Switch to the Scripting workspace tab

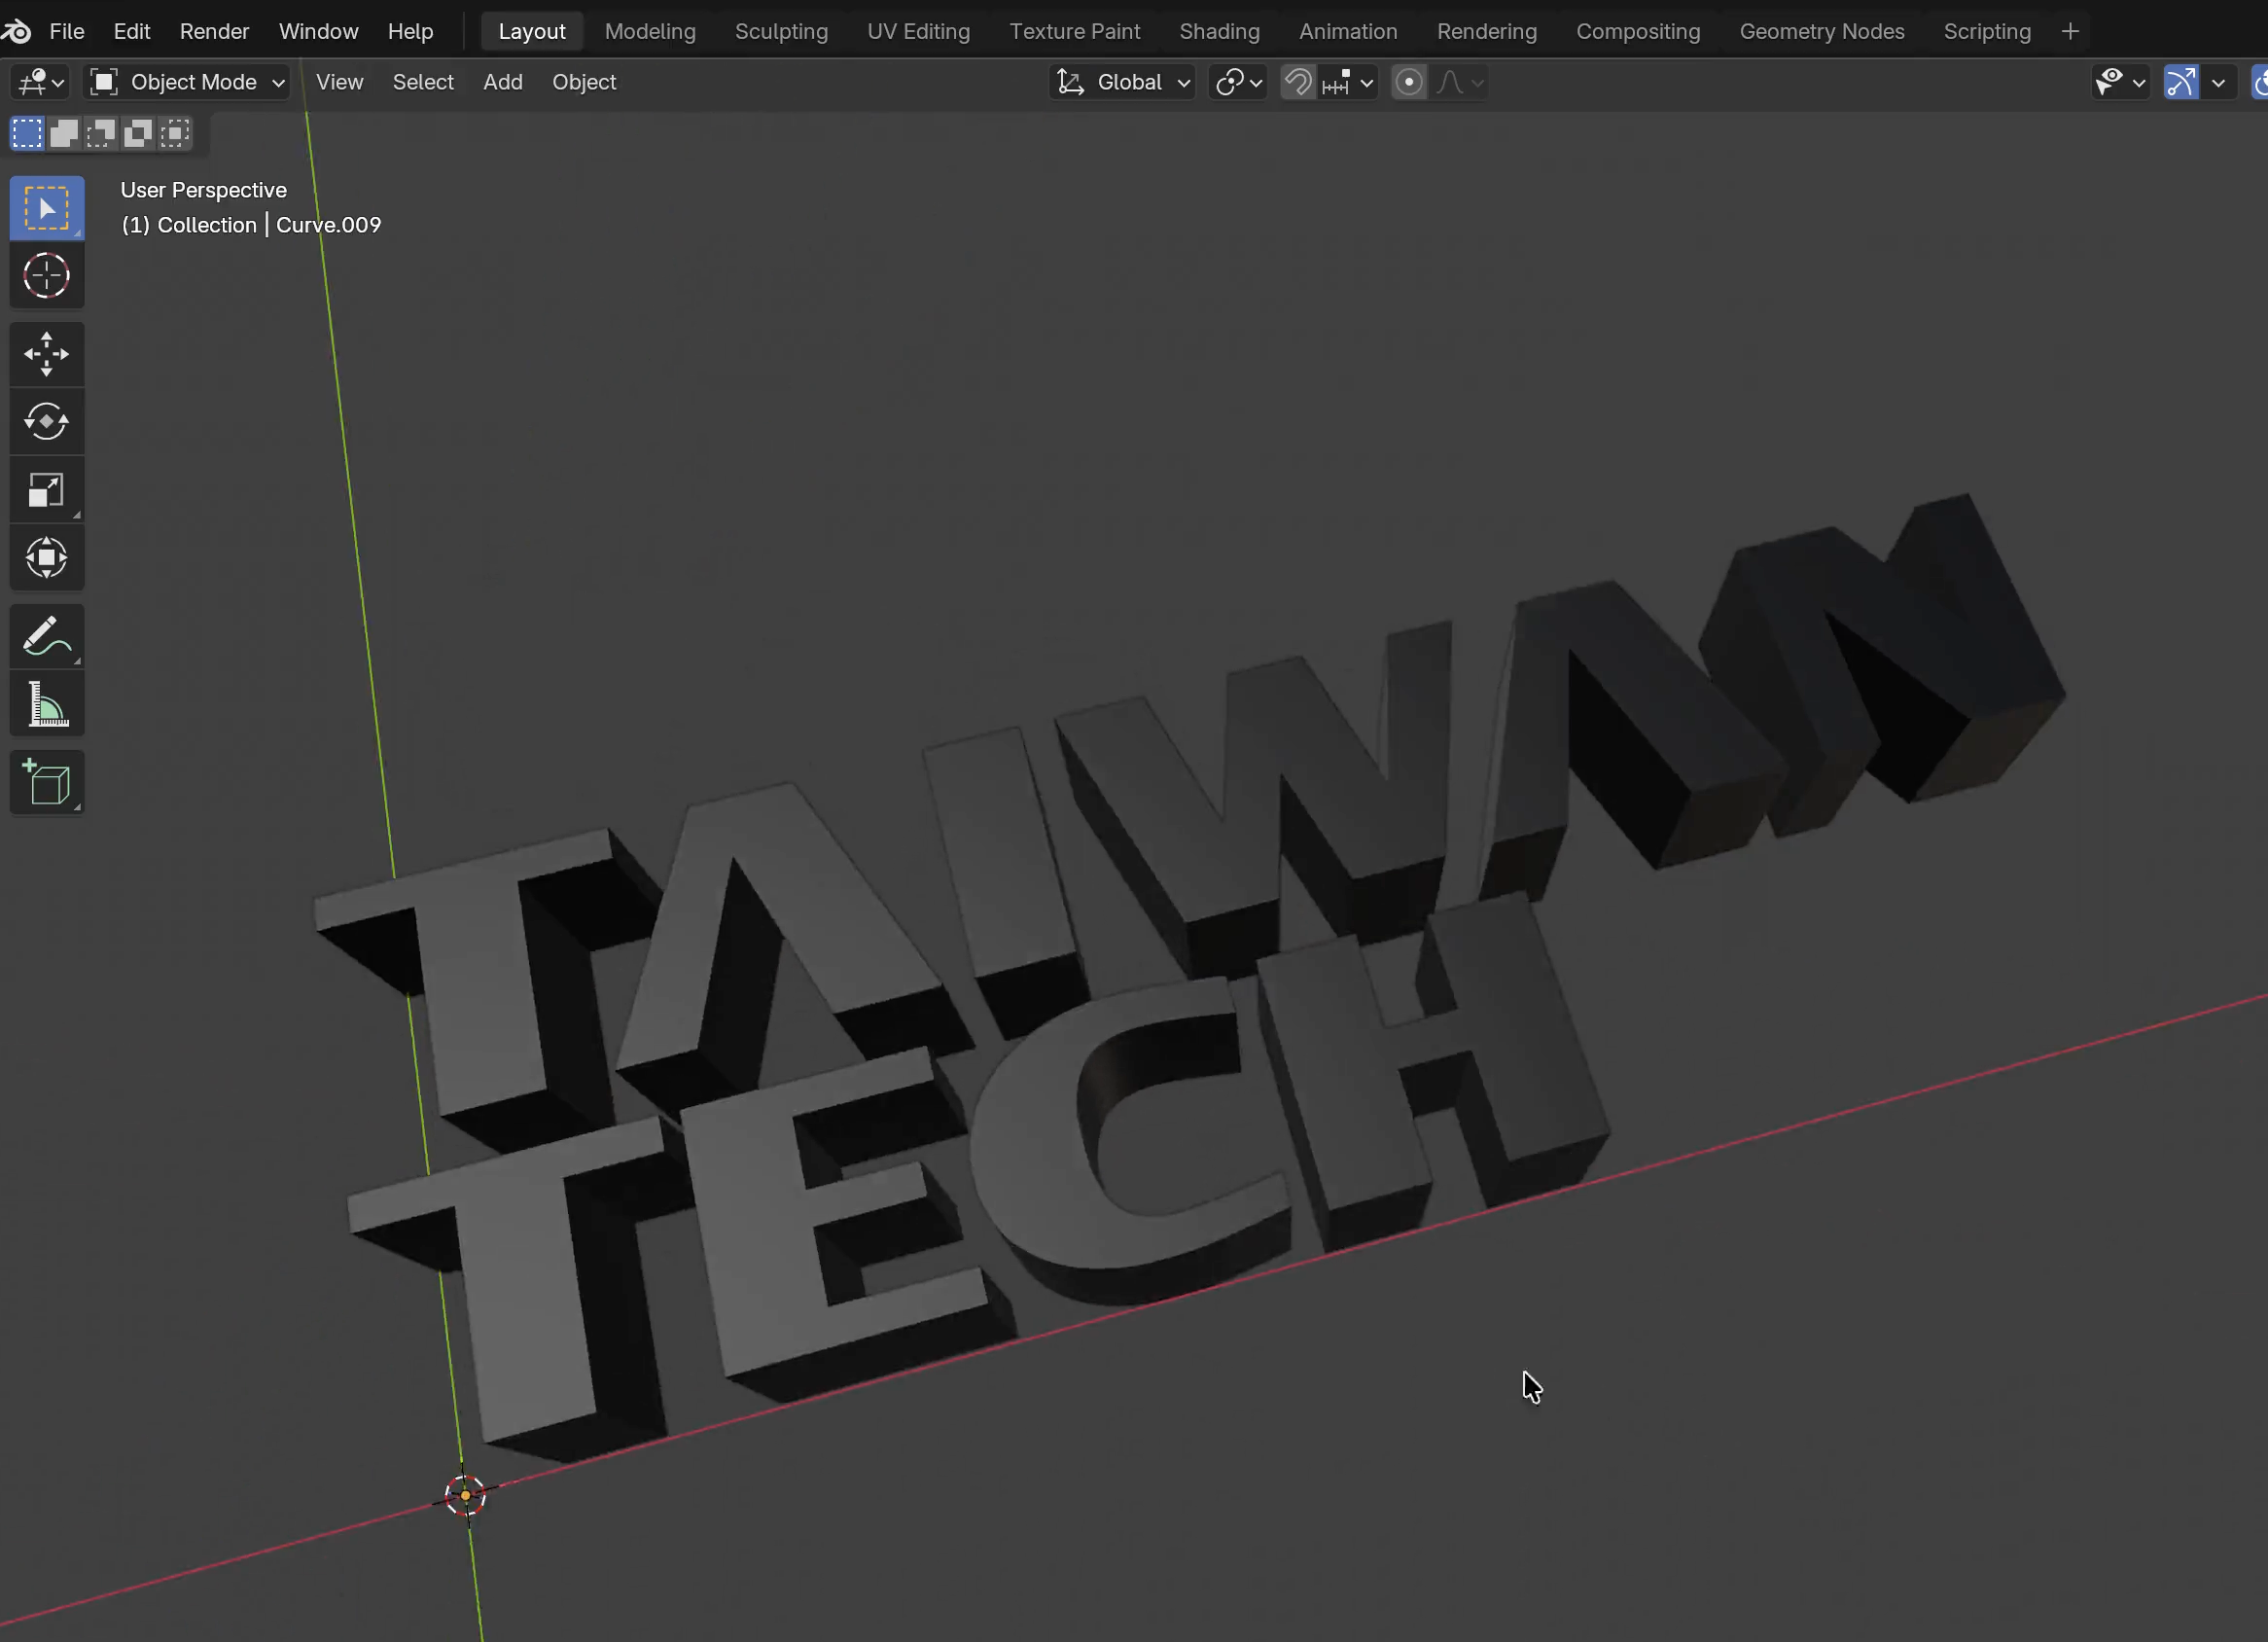pos(1987,31)
